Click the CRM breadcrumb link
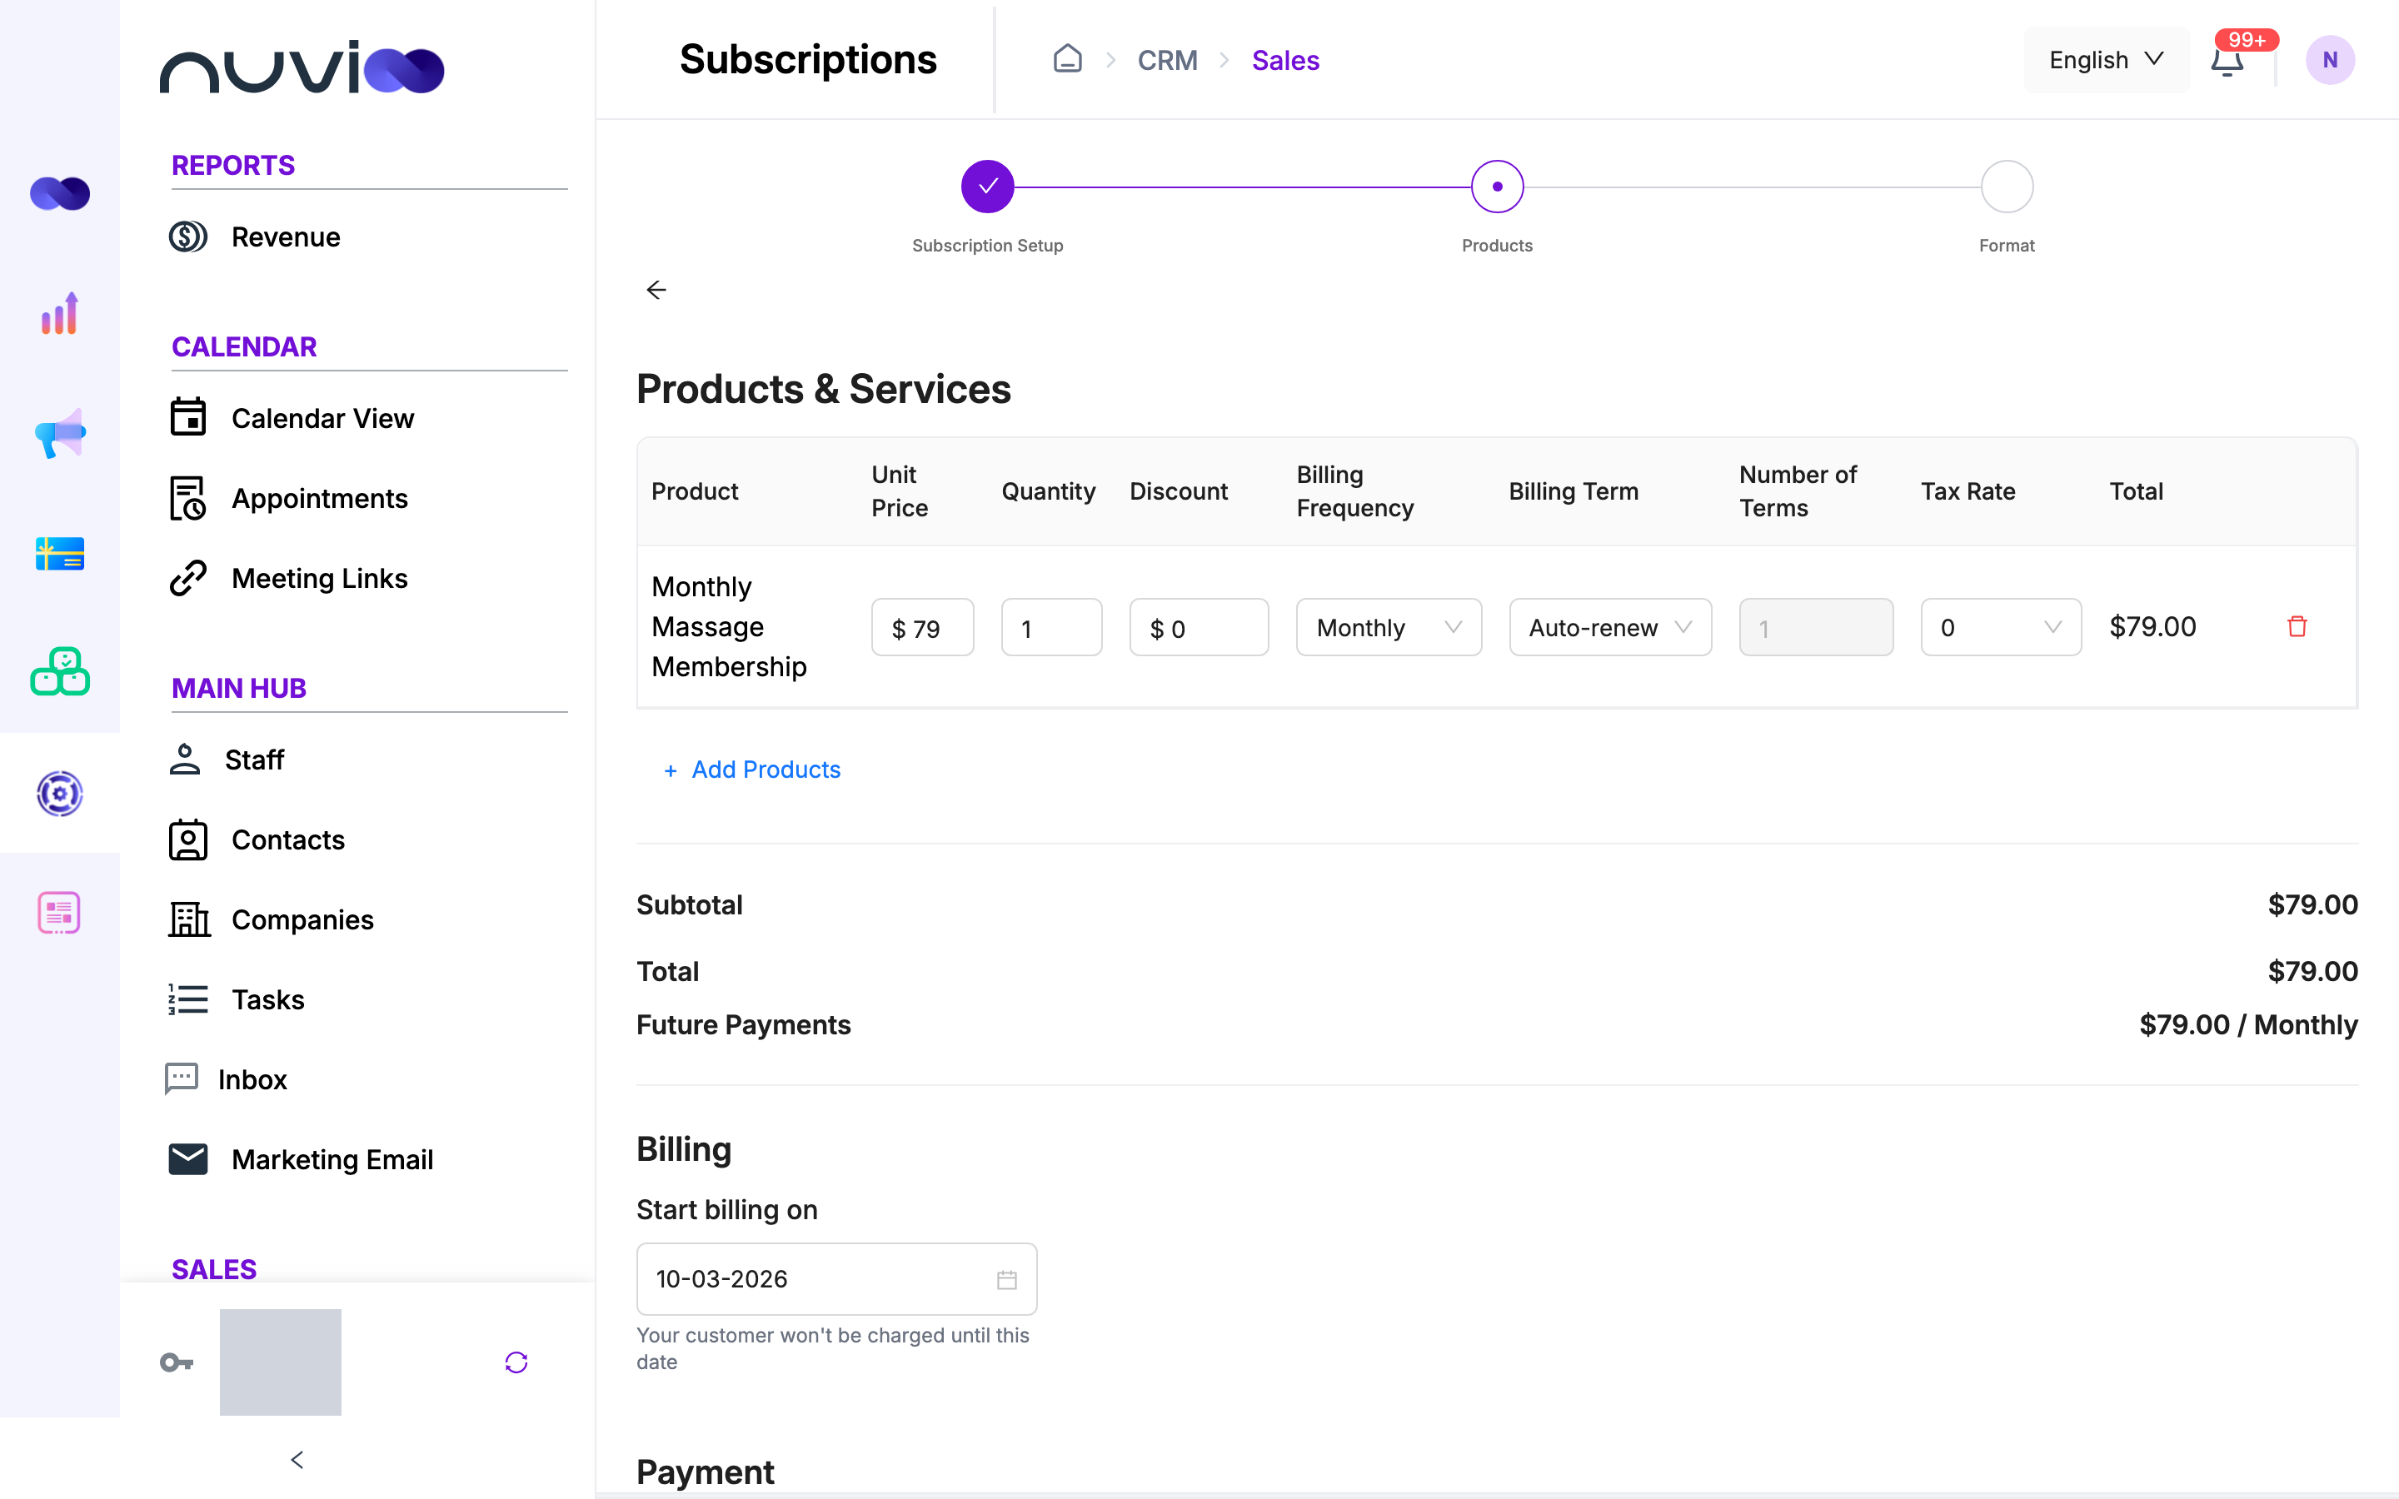Viewport: 2399px width, 1499px height. [1167, 61]
